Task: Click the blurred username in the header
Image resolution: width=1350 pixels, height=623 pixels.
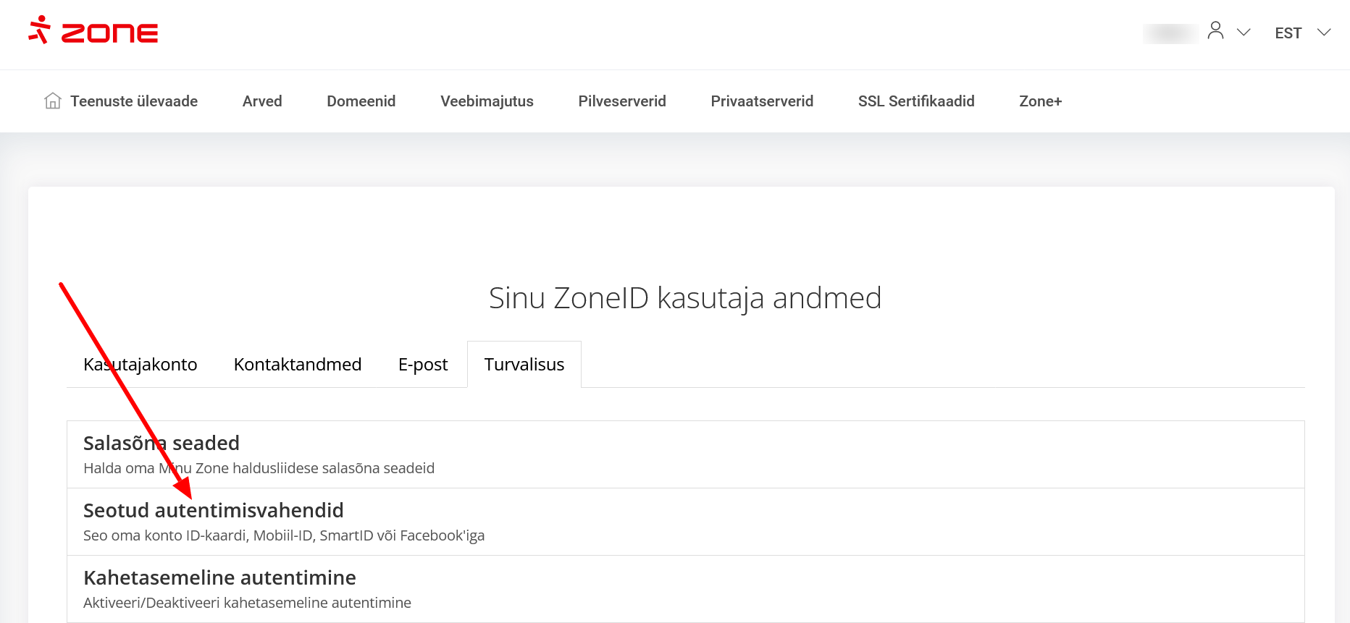Action: pos(1170,33)
